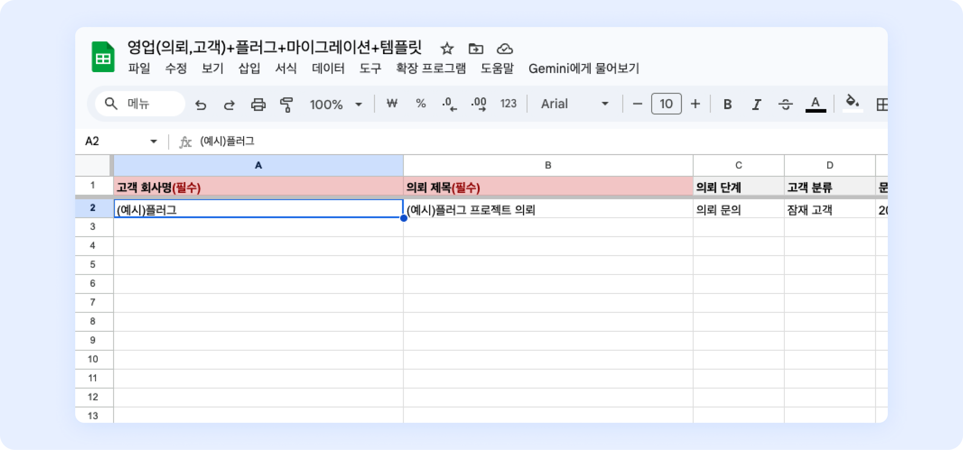
Task: Open the borders tool icon
Action: click(881, 104)
